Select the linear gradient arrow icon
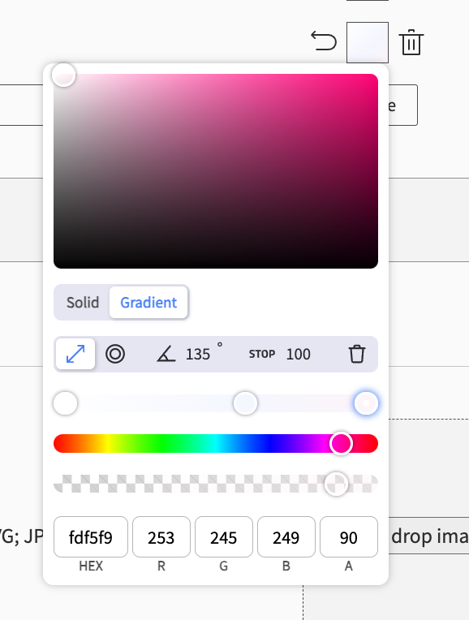The image size is (469, 620). point(75,354)
